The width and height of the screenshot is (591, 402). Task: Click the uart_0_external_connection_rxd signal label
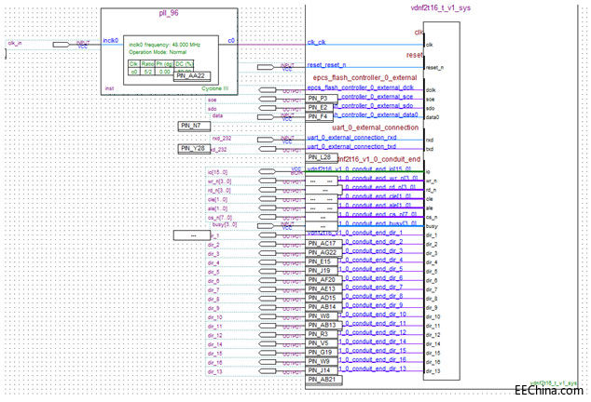(x=351, y=138)
